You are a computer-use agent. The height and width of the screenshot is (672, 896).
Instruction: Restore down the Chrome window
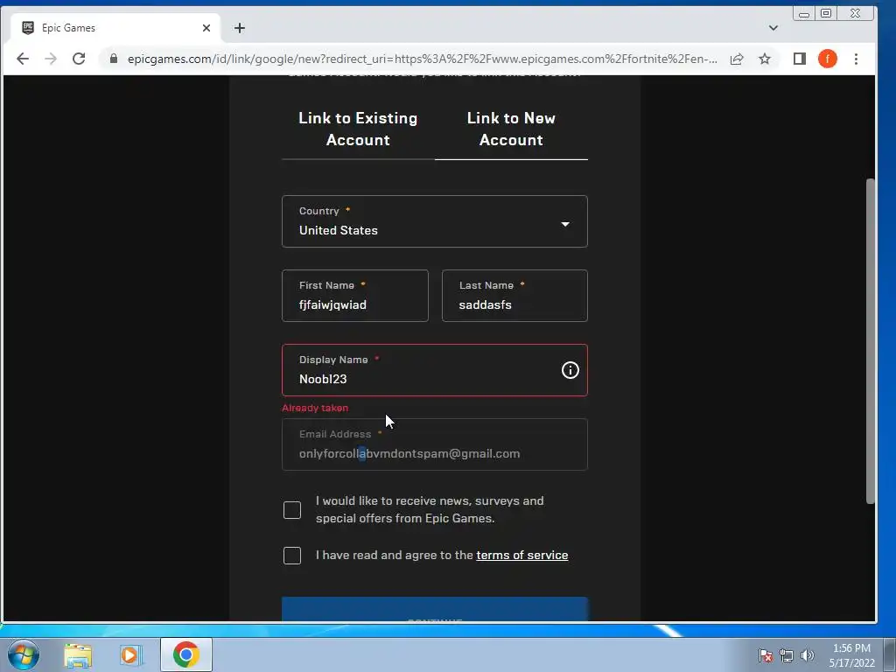coord(826,14)
